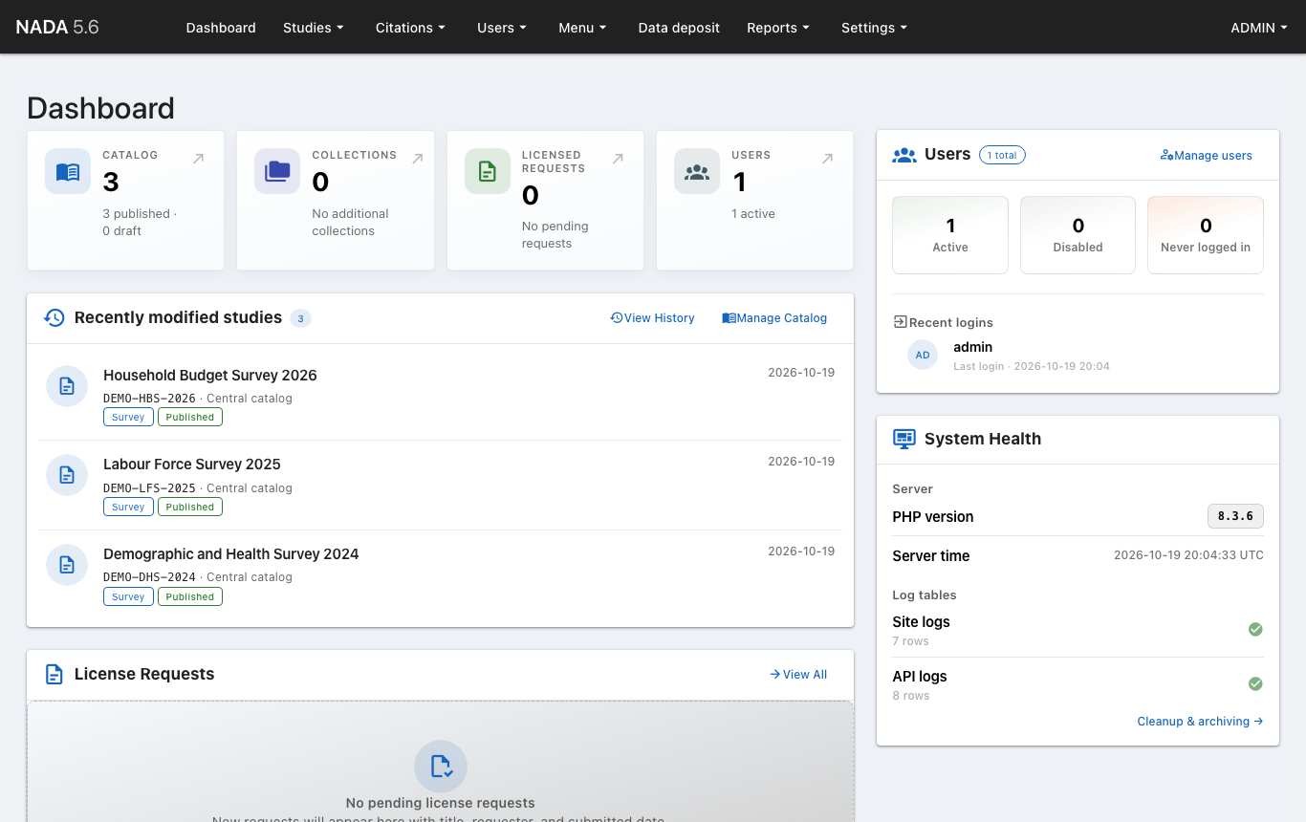Click the Manage Catalog link
This screenshot has width=1306, height=822.
pos(774,318)
